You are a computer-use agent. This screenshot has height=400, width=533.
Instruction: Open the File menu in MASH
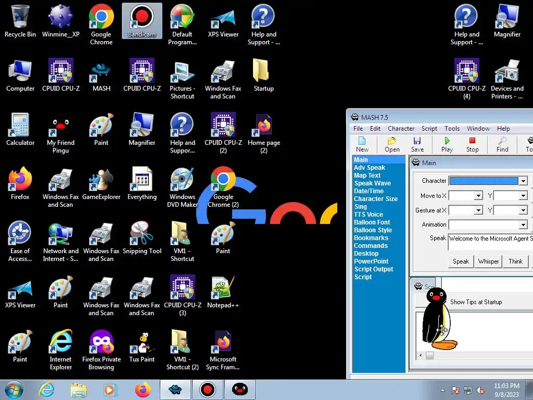click(358, 129)
